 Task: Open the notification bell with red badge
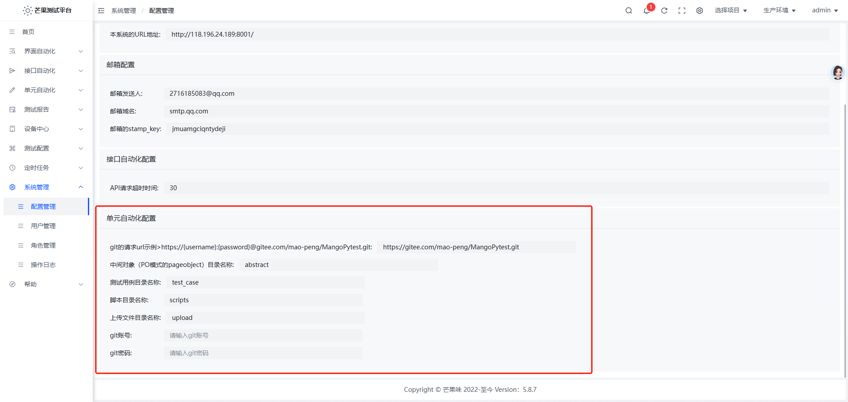coord(647,11)
